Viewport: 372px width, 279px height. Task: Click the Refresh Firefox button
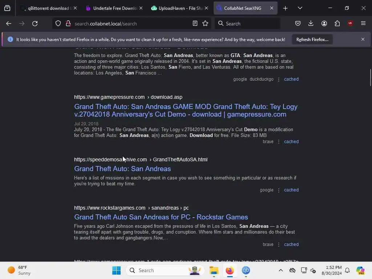pos(312,40)
